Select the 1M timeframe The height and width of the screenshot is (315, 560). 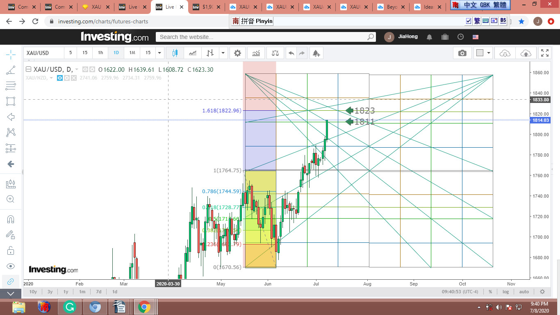132,53
